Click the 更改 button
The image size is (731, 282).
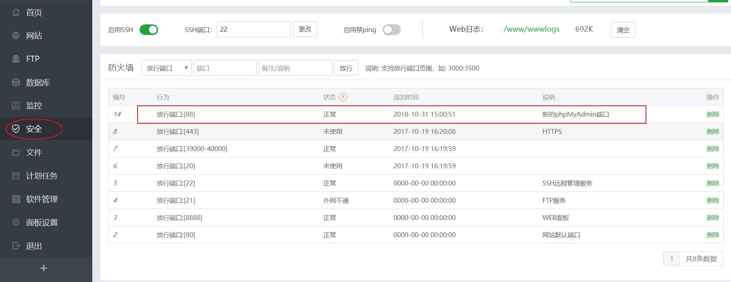305,29
